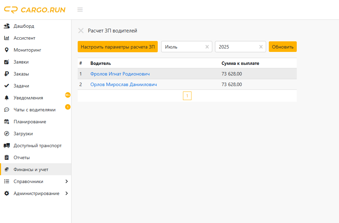Click the Доступный транспорт truck icon
The height and width of the screenshot is (223, 339).
pyautogui.click(x=6, y=145)
